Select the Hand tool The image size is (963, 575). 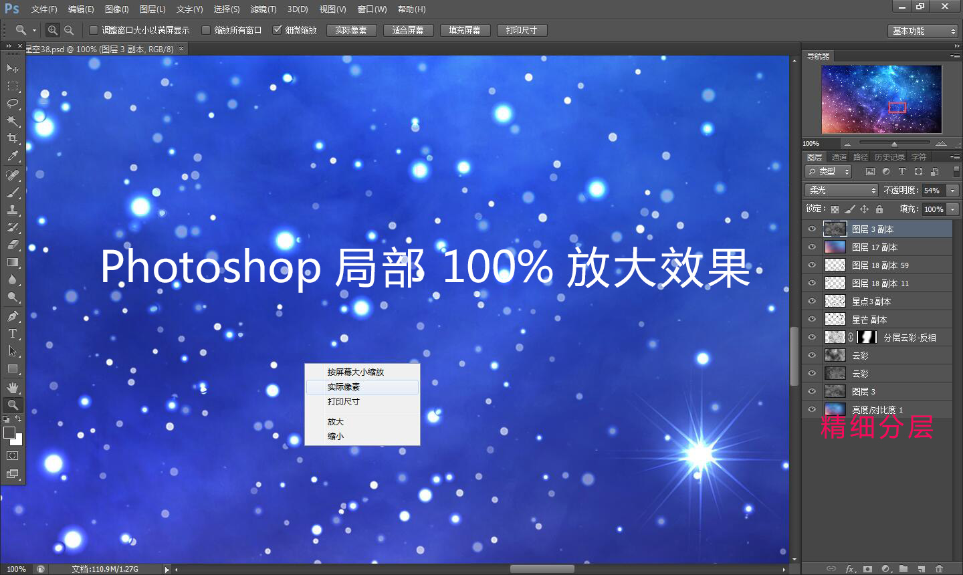tap(13, 387)
